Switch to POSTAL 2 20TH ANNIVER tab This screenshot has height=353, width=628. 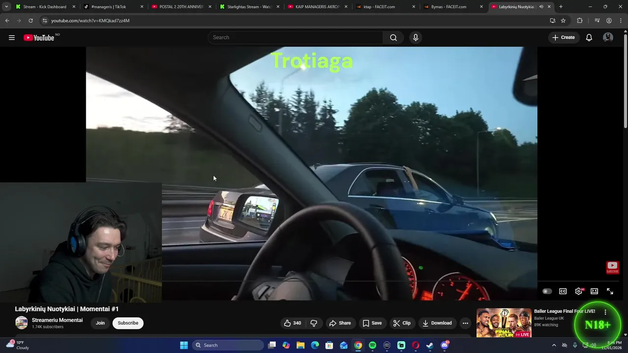coord(181,7)
